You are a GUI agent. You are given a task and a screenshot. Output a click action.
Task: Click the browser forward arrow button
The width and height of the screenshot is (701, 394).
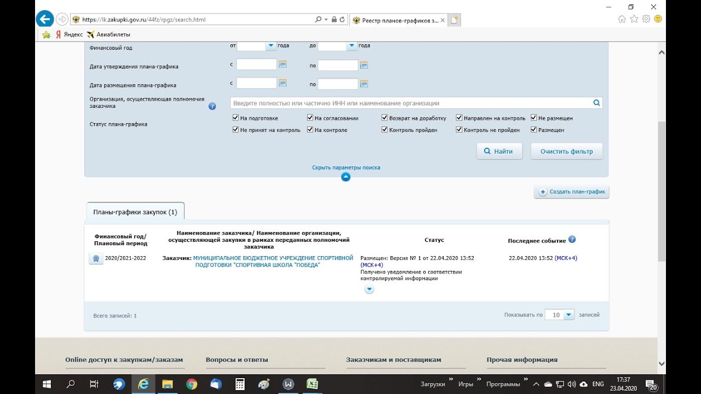pyautogui.click(x=62, y=19)
